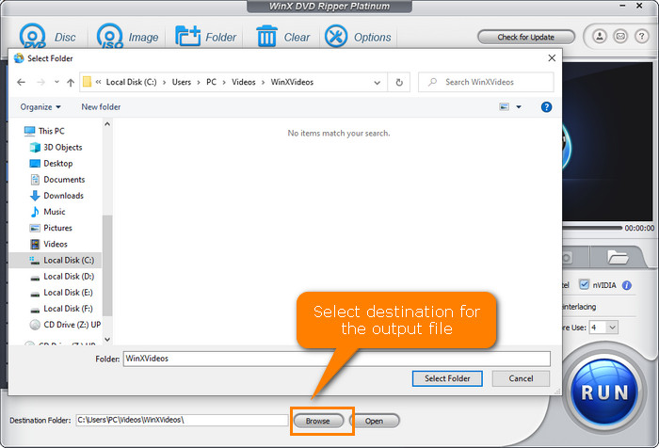The image size is (659, 448).
Task: Click the open-folder icon tab in WinX
Action: click(618, 257)
